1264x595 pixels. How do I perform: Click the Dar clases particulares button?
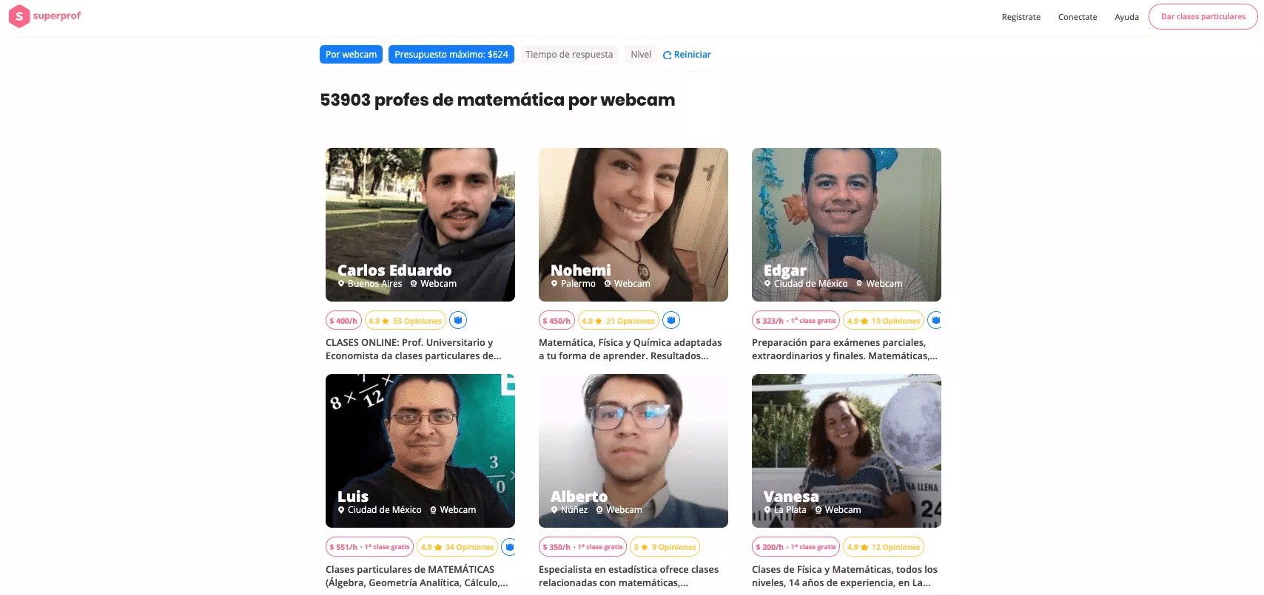(x=1203, y=16)
